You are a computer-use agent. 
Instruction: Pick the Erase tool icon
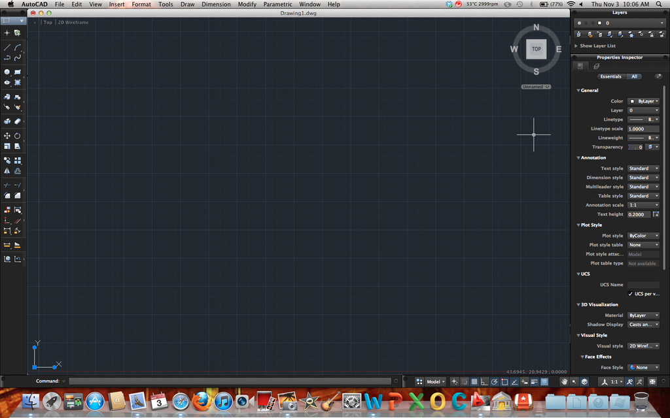[x=18, y=121]
